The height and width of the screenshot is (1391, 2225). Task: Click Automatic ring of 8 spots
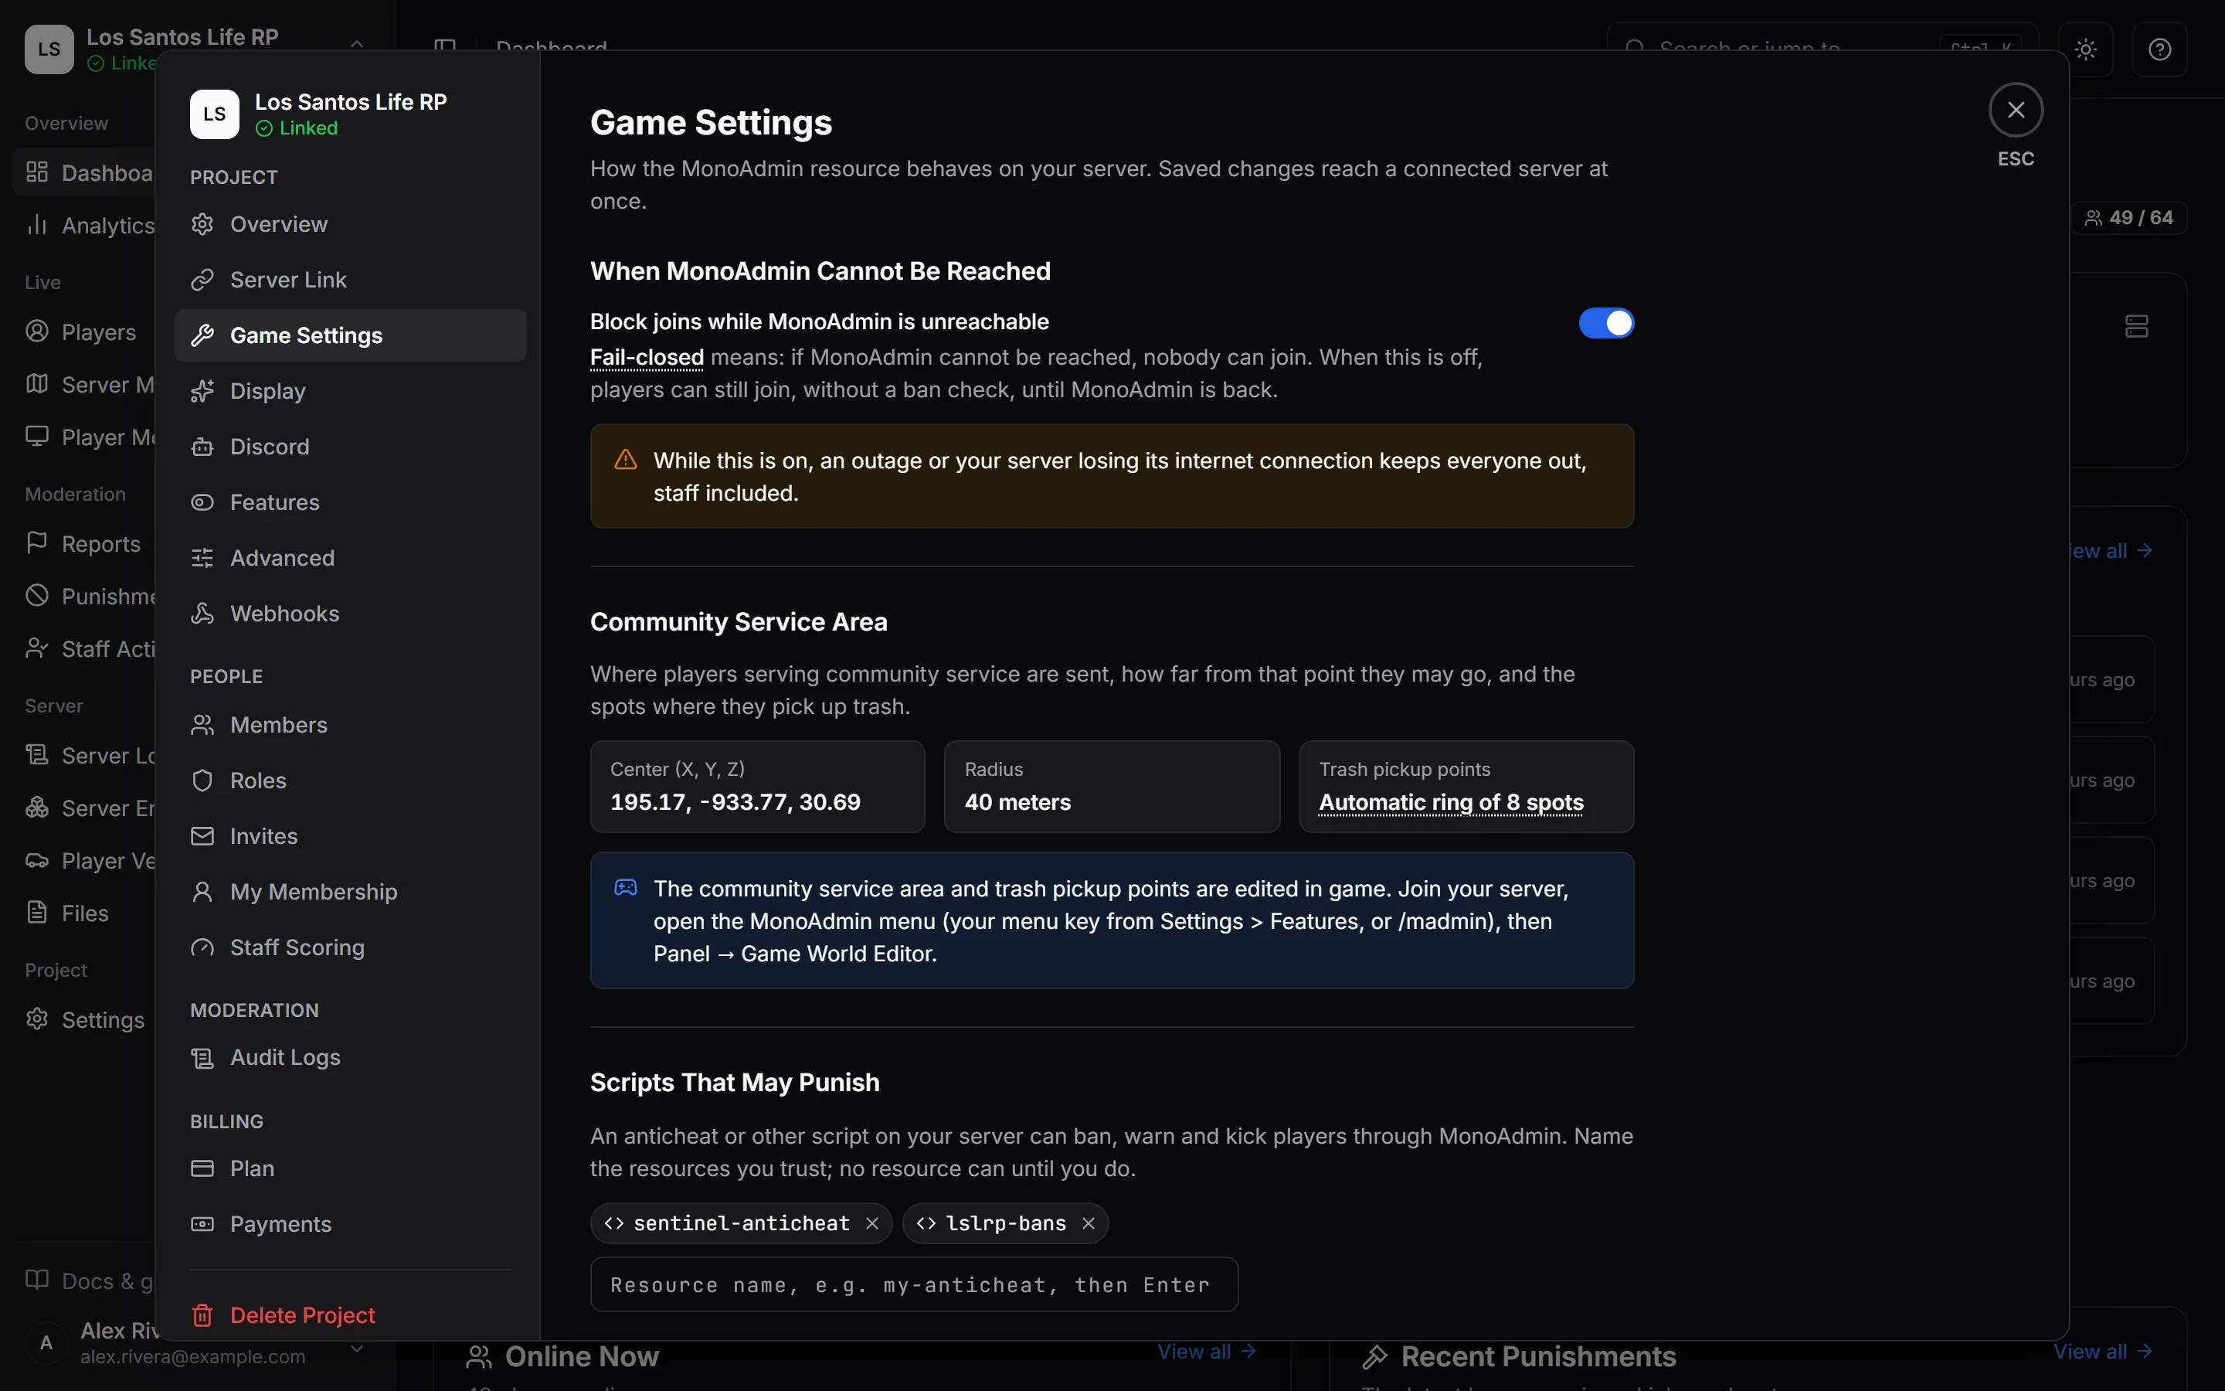tap(1451, 802)
